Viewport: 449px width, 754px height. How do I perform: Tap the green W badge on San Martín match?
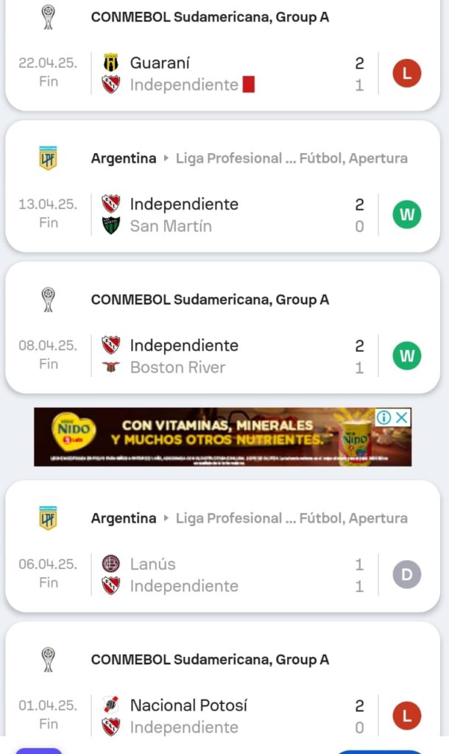[406, 215]
